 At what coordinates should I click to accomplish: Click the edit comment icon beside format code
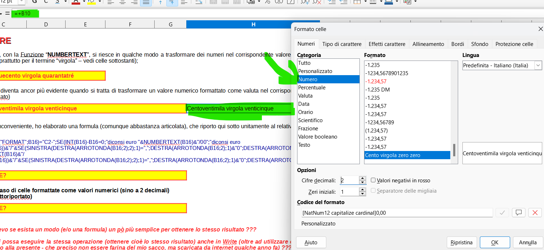pos(519,213)
